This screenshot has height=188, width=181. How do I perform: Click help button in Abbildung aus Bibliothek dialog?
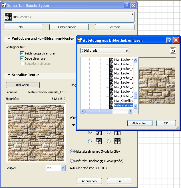click(x=169, y=40)
